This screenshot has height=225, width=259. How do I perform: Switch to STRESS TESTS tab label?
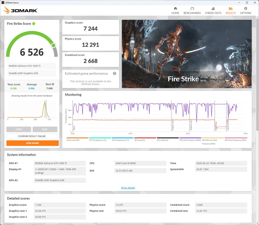point(213,13)
